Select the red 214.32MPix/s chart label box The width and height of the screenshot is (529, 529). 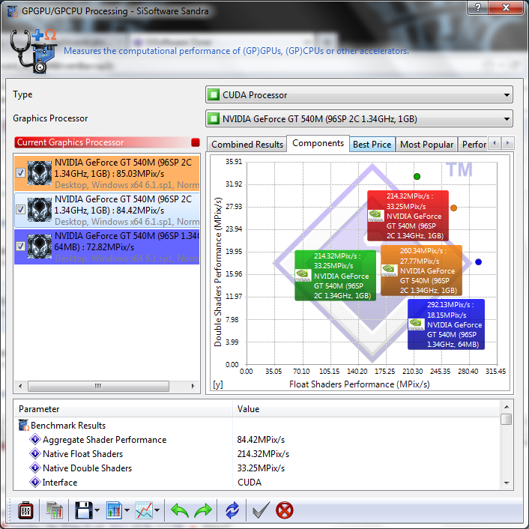click(x=408, y=216)
